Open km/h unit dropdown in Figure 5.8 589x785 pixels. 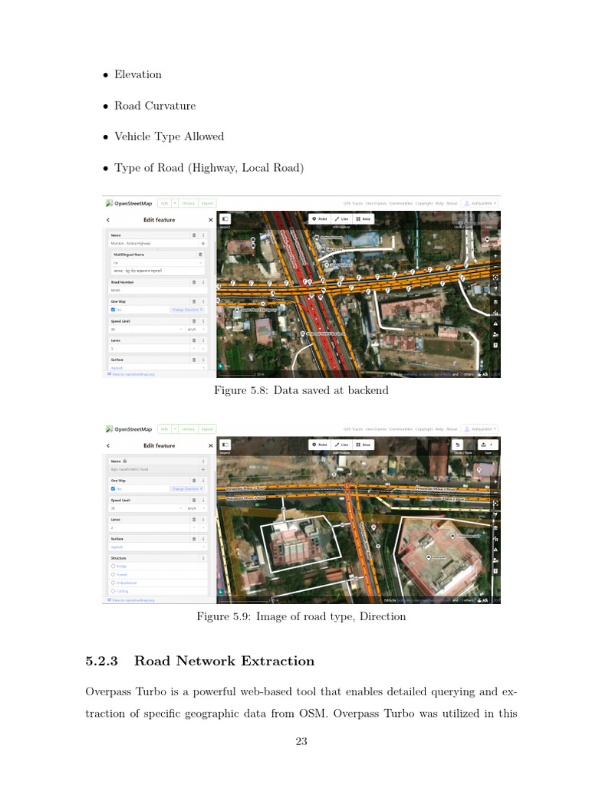click(196, 330)
